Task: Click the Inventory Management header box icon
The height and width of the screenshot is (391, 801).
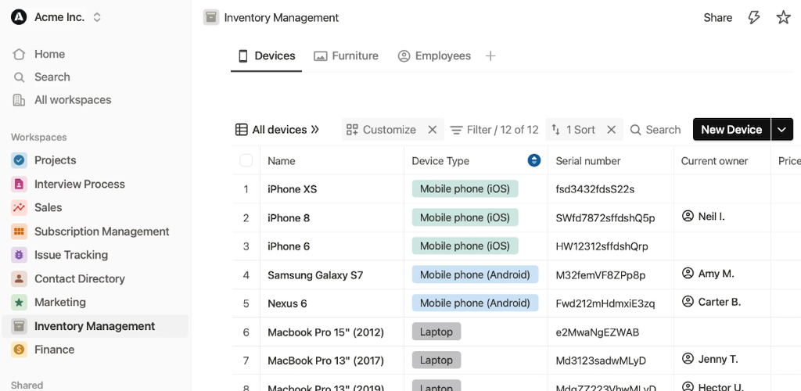Action: click(211, 17)
